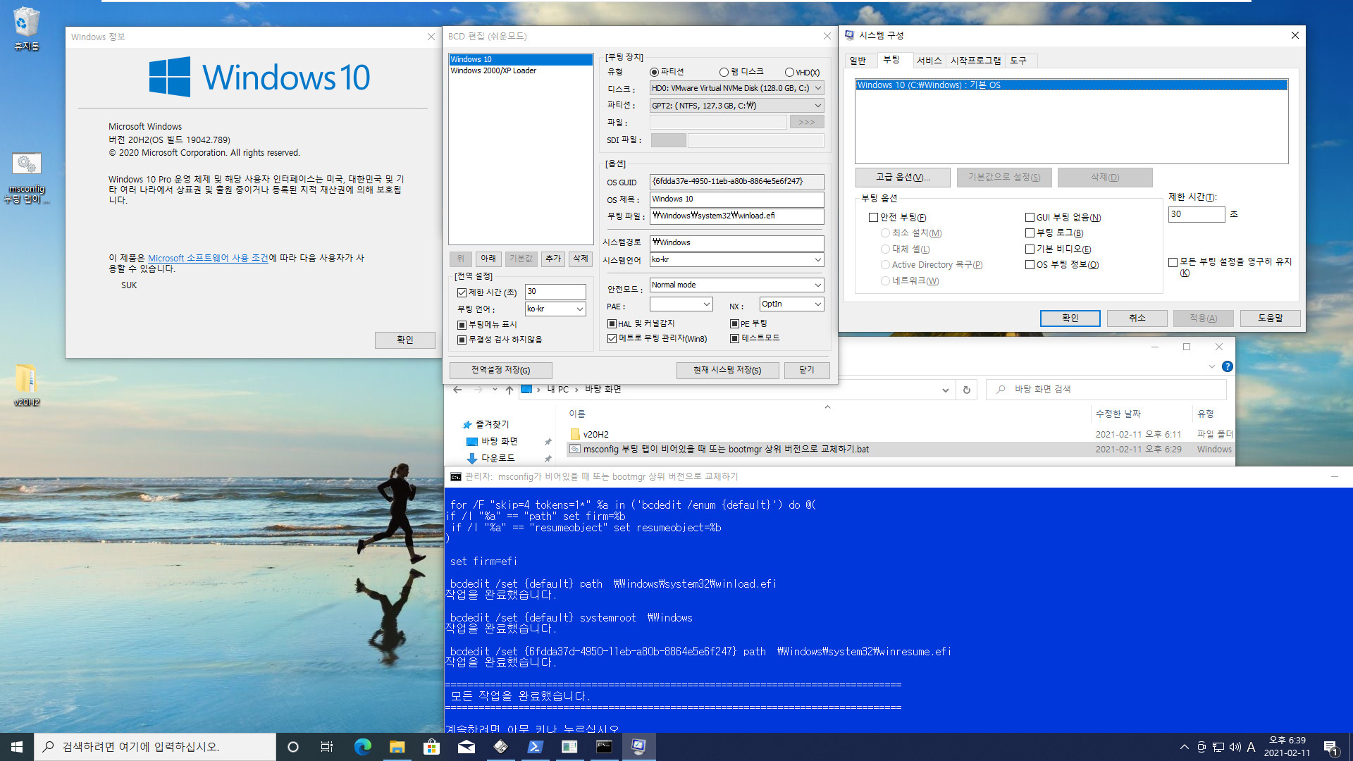Unpin Desktop entry in Quick access
This screenshot has height=761, width=1353.
point(548,442)
